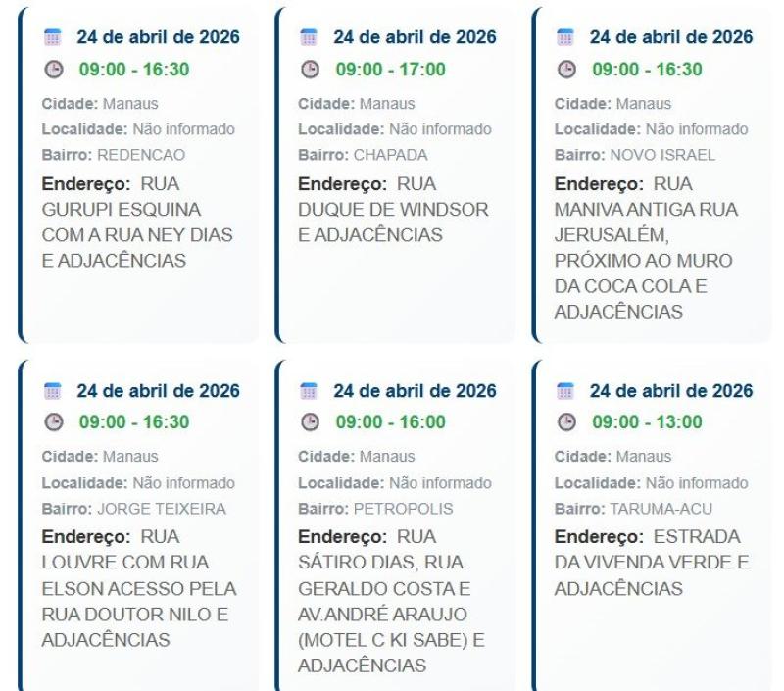Click the Estrada da Vivenda Verde address

click(x=651, y=564)
